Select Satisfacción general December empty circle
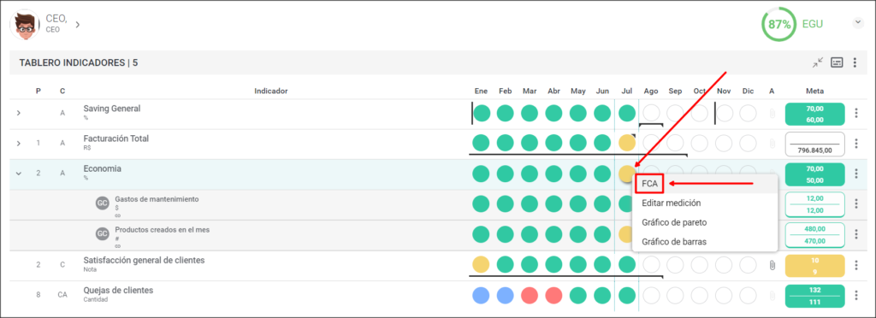Image resolution: width=876 pixels, height=318 pixels. (748, 264)
